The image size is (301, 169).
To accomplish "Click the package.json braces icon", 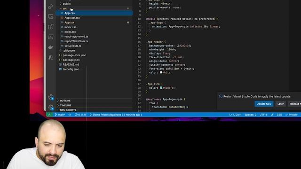I will [60, 60].
